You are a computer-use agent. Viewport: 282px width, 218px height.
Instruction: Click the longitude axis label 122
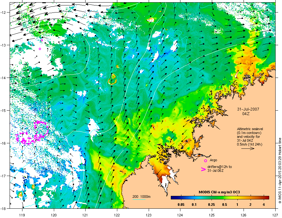[x=117, y=215]
